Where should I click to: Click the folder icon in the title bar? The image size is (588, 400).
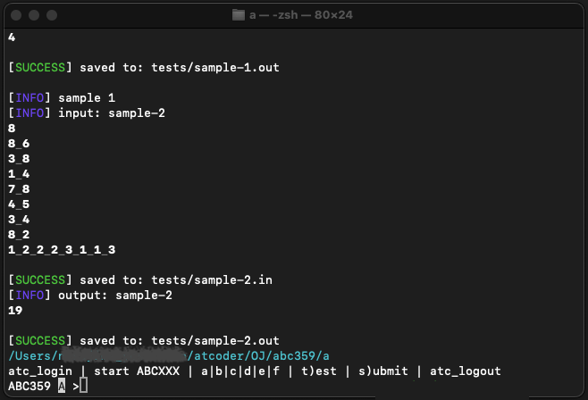click(x=238, y=15)
